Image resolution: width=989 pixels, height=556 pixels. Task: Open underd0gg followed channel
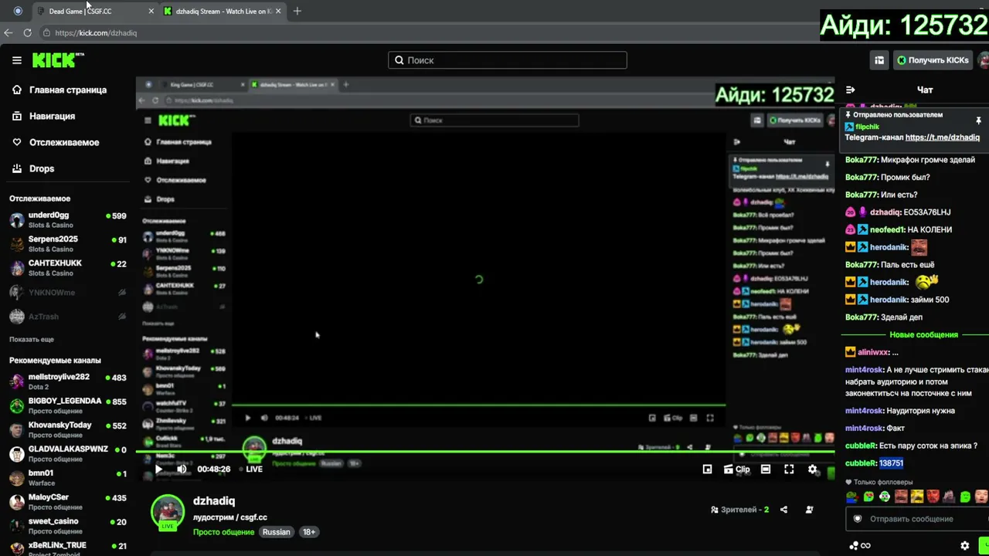(68, 220)
